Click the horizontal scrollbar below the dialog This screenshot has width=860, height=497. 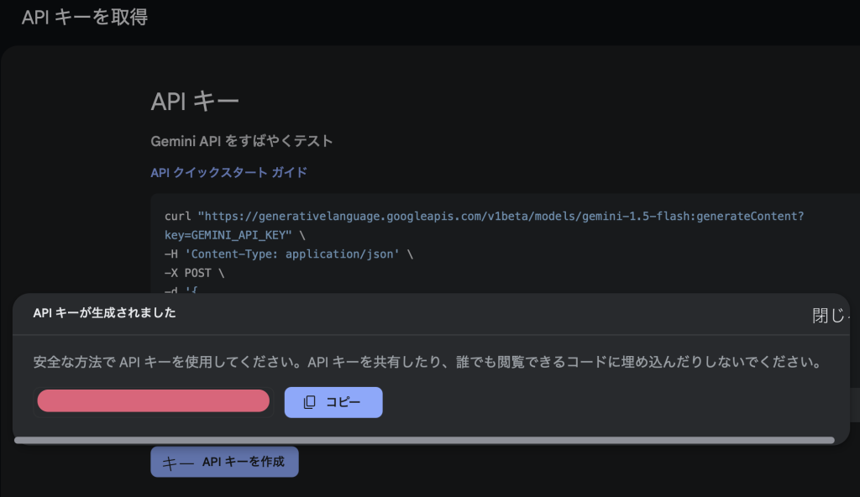(x=424, y=440)
